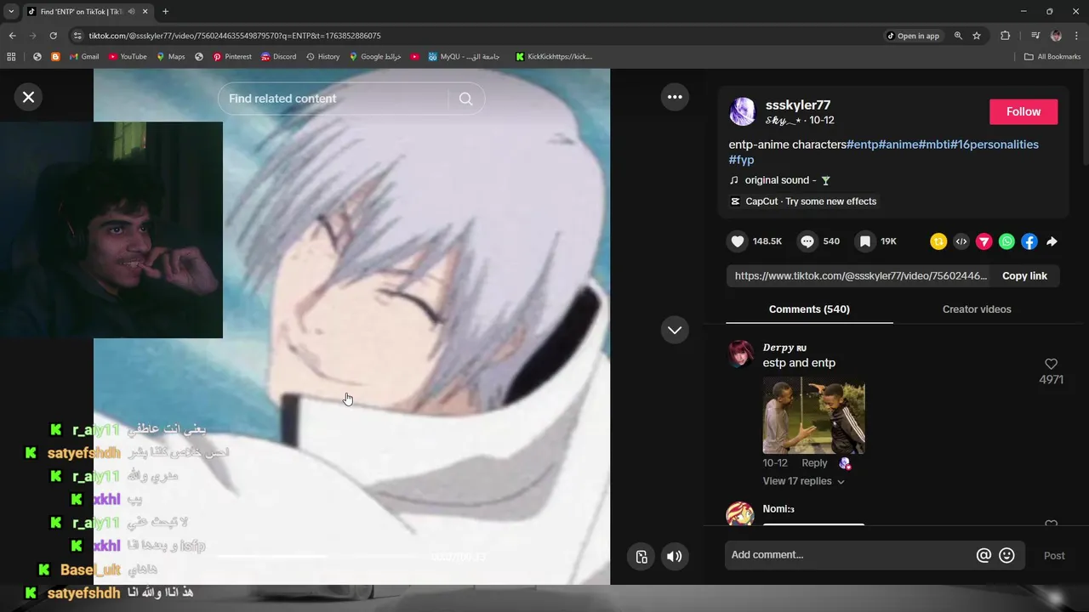This screenshot has height=612, width=1089.
Task: Click the Copy link button
Action: click(1024, 275)
